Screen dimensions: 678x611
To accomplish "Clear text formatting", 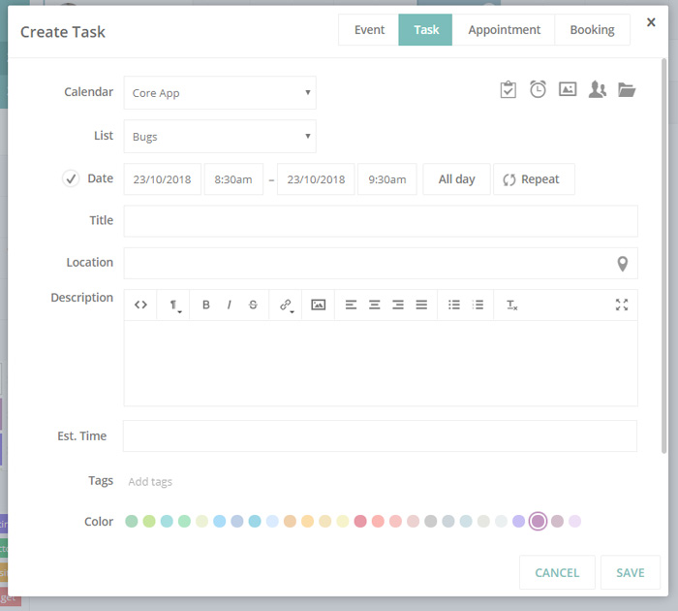I will coord(512,305).
